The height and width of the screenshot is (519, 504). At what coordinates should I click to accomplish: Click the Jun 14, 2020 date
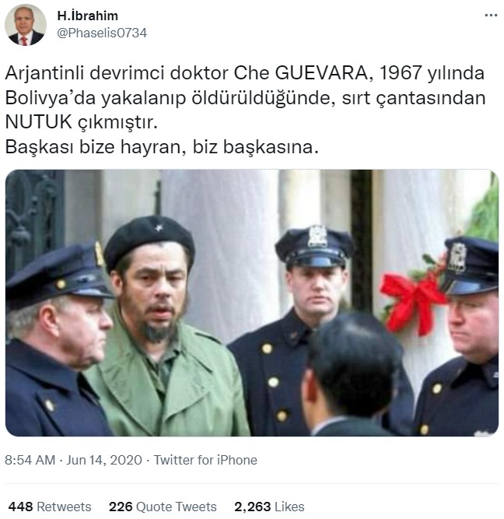[104, 460]
